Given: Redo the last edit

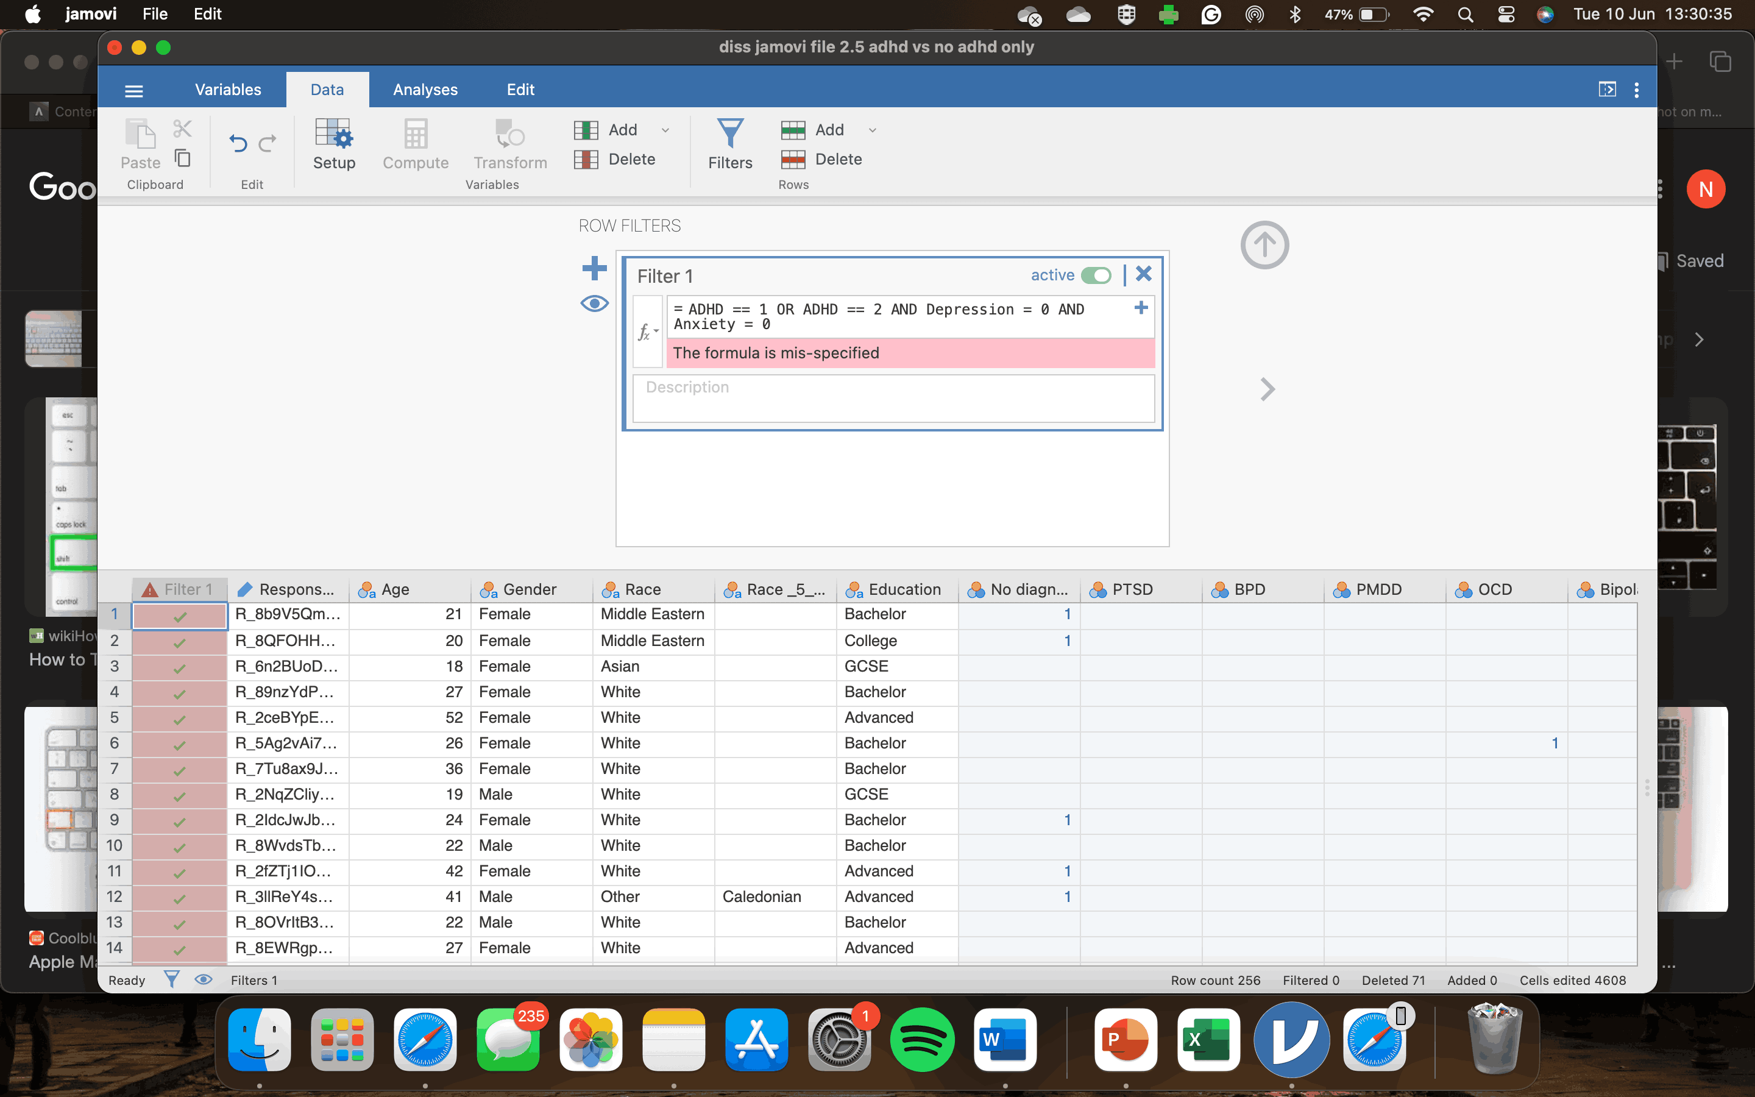Looking at the screenshot, I should [x=267, y=143].
